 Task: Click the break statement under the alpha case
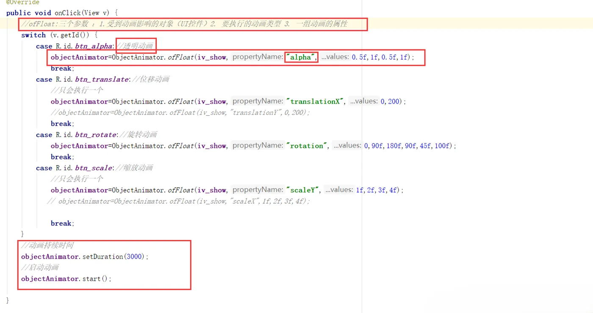click(62, 68)
